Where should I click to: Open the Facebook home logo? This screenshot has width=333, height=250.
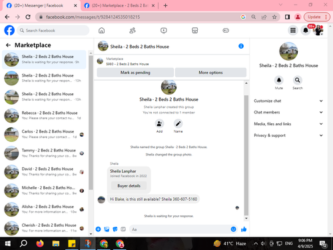pos(9,31)
